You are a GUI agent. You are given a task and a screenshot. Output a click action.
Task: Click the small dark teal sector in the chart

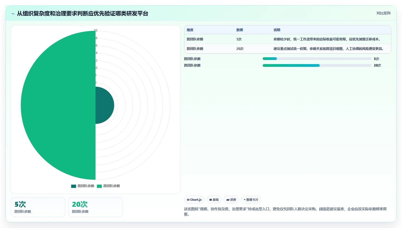pos(105,105)
